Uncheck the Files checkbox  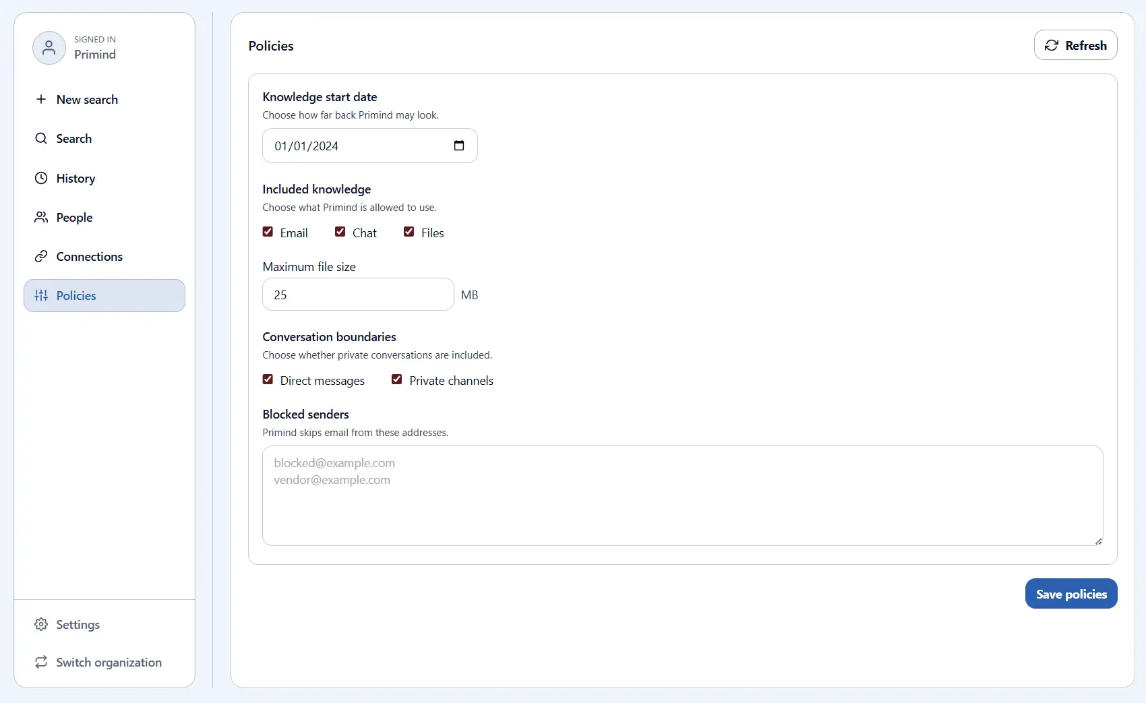[409, 232]
